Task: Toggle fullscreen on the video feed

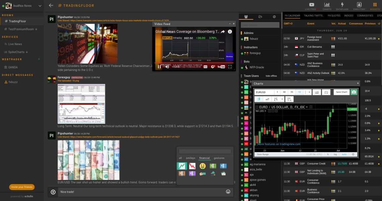Action: [230, 67]
